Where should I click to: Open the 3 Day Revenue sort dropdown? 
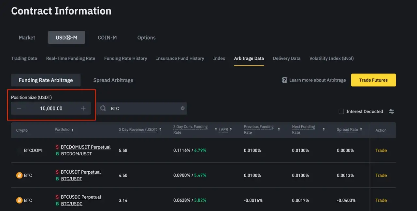point(159,129)
